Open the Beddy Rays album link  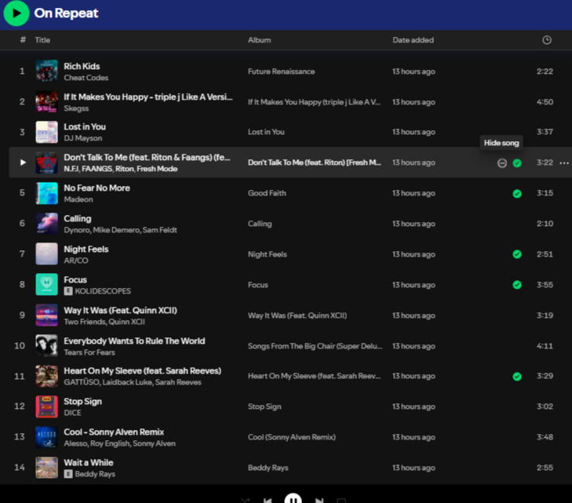[268, 468]
